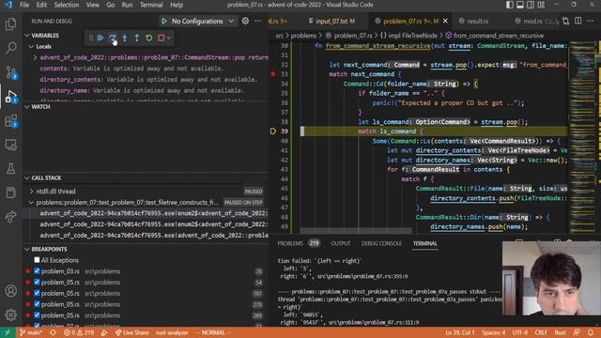Click the main branch in status bar
The height and width of the screenshot is (338, 601).
[x=31, y=332]
